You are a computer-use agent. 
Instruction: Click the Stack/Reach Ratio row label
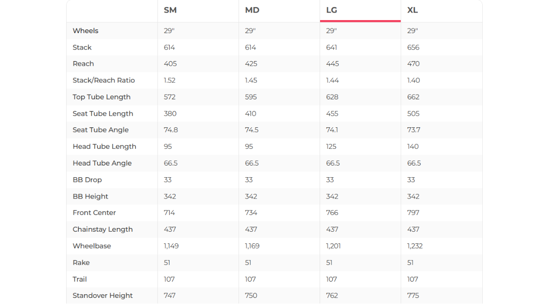tap(103, 80)
